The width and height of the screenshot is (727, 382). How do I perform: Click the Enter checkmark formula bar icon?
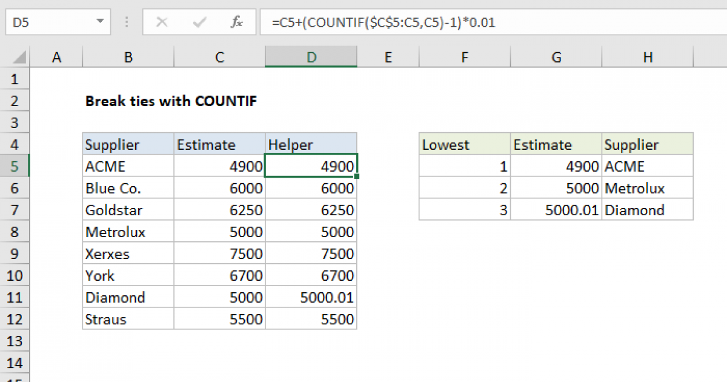click(199, 22)
